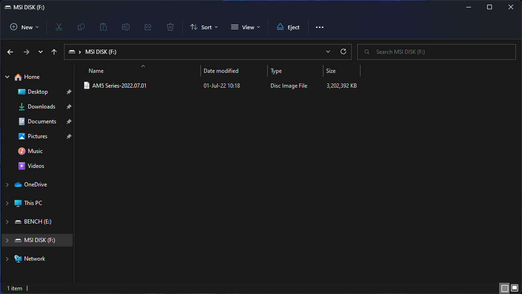Screen dimensions: 522x294
Task: Sort by the Name column header
Action: tap(96, 71)
